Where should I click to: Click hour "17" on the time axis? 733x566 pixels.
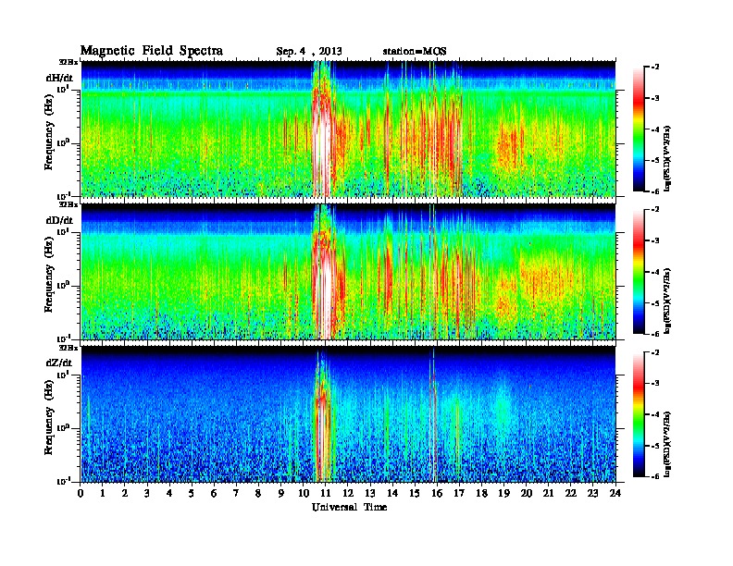coord(459,493)
